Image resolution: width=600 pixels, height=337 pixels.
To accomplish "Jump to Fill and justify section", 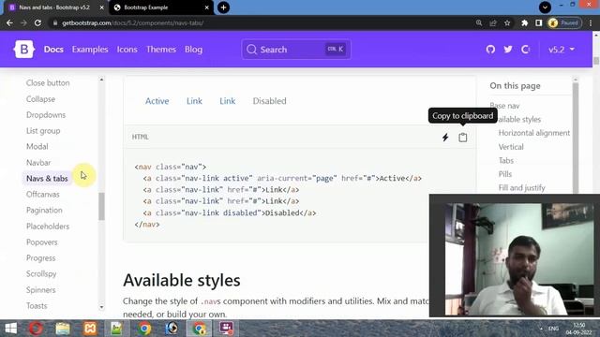I will (x=521, y=187).
